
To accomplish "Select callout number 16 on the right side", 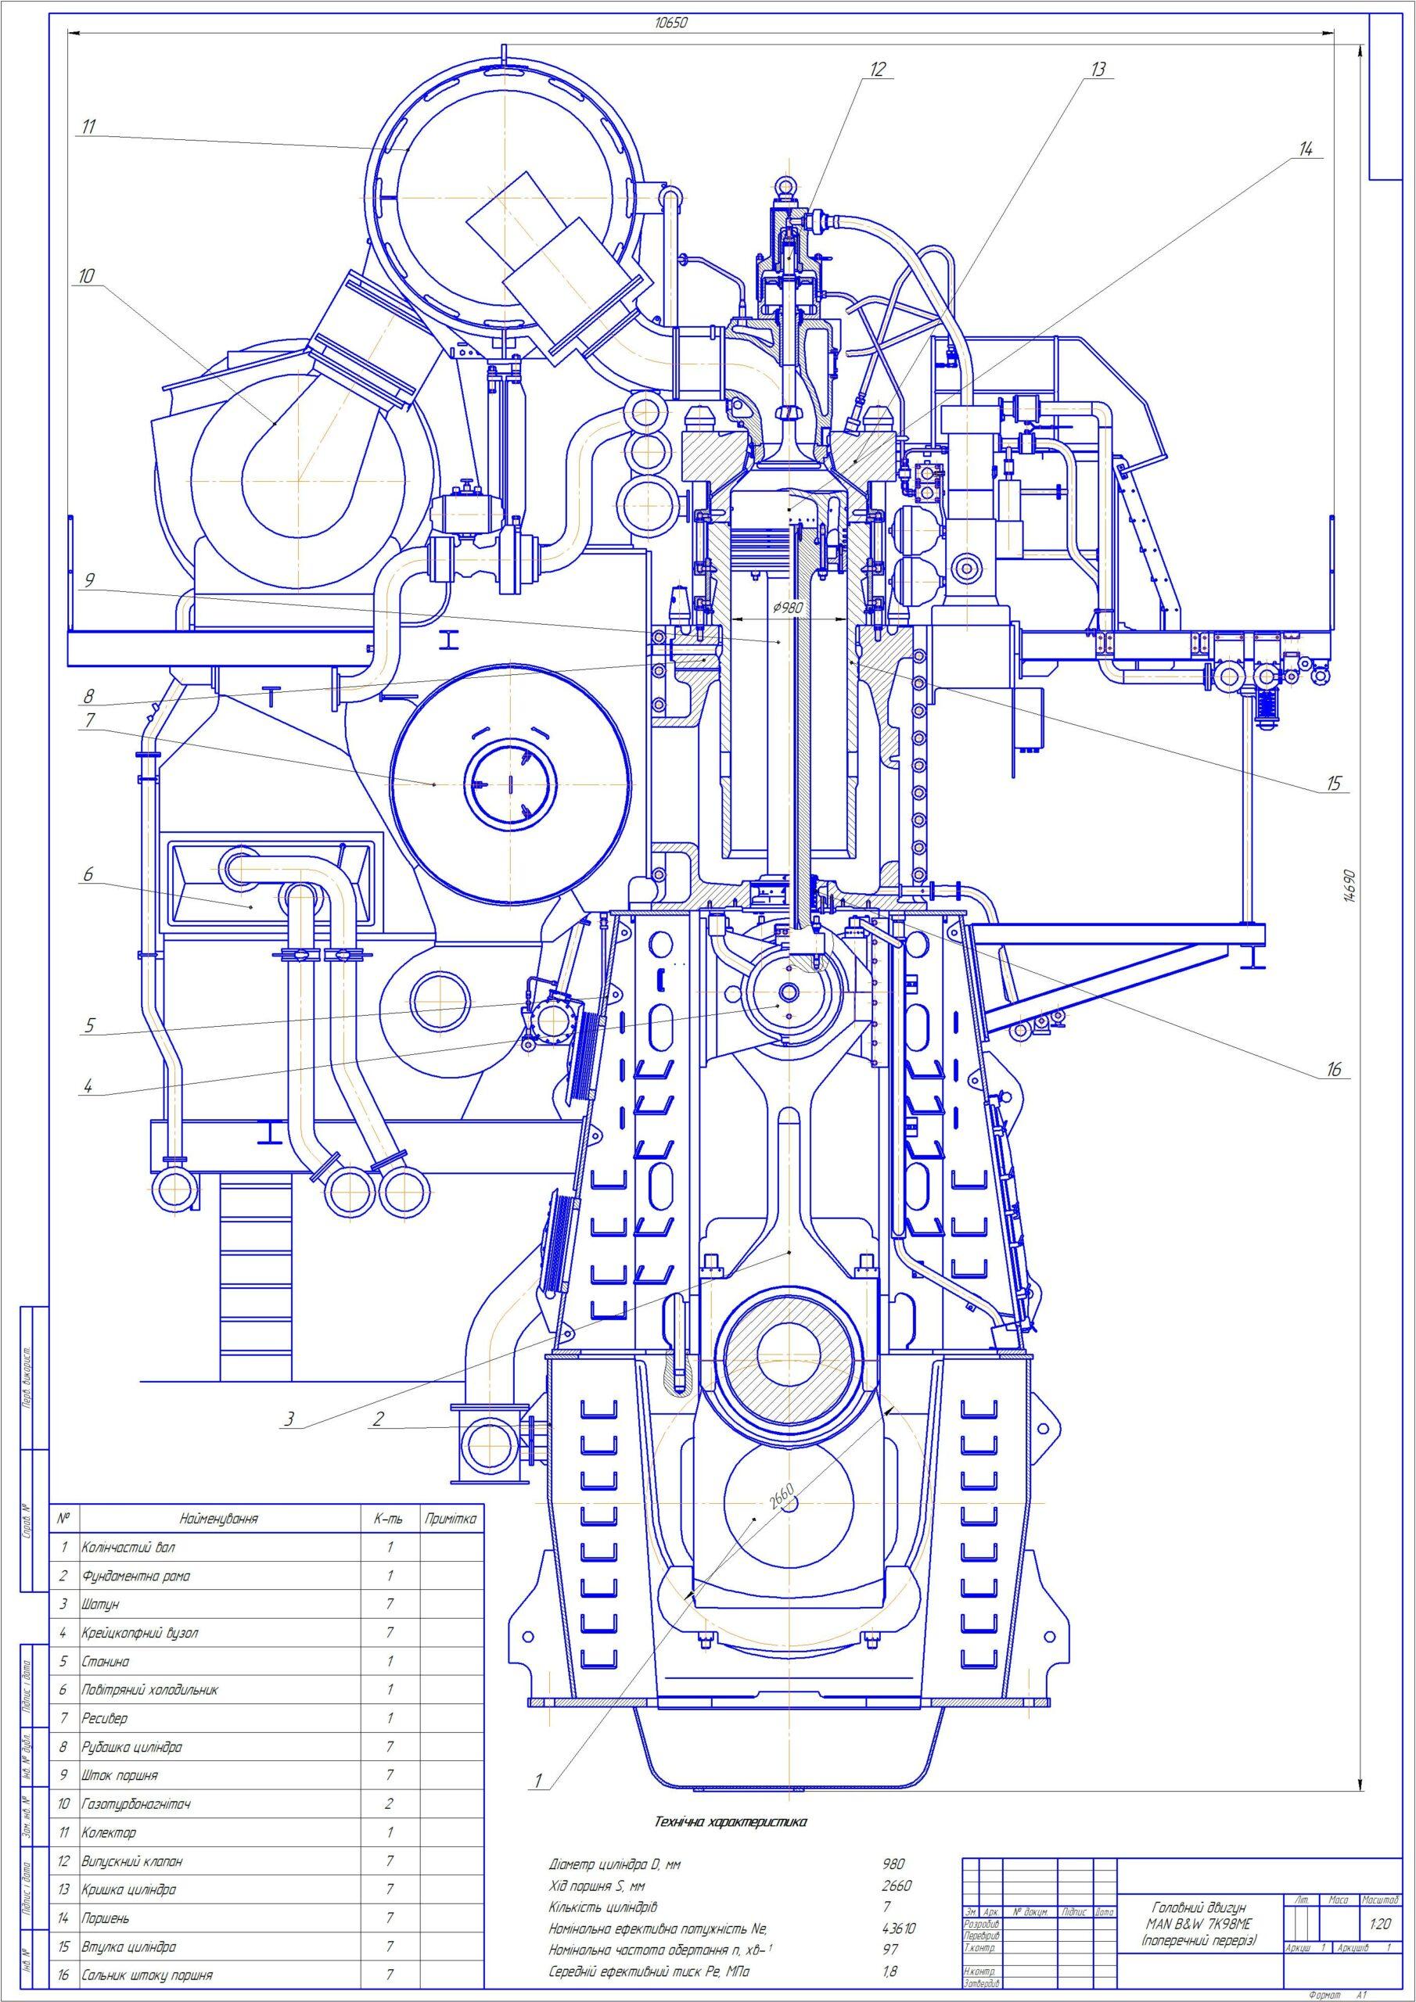I will point(1334,1070).
